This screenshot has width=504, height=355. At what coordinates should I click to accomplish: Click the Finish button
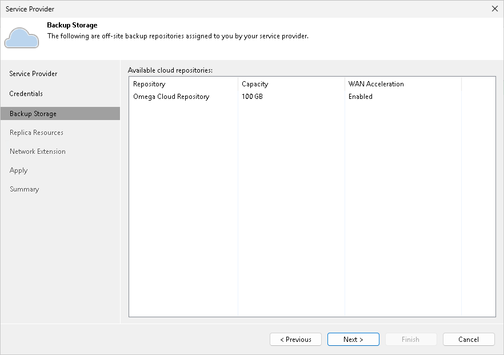click(x=411, y=339)
